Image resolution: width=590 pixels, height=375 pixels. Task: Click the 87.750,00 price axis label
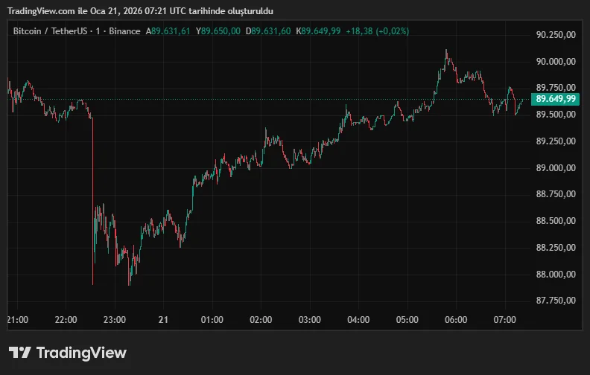(x=556, y=301)
